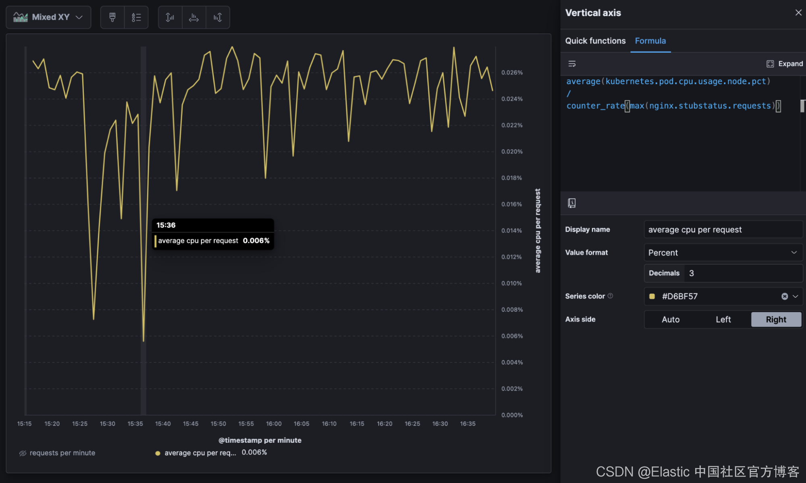Image resolution: width=806 pixels, height=483 pixels.
Task: Open the legend settings icon
Action: (x=136, y=17)
